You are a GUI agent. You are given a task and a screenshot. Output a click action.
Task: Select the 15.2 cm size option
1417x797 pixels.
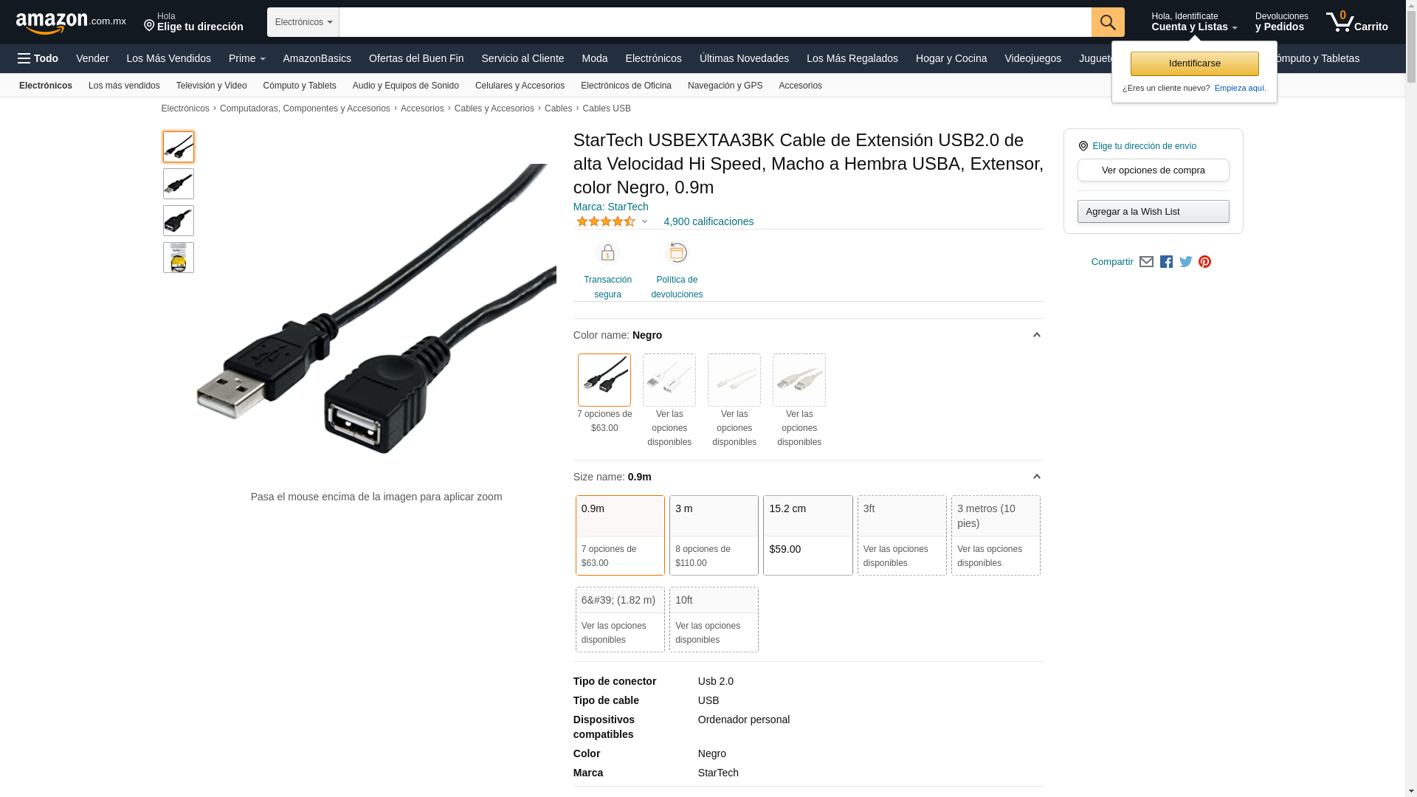tap(807, 535)
